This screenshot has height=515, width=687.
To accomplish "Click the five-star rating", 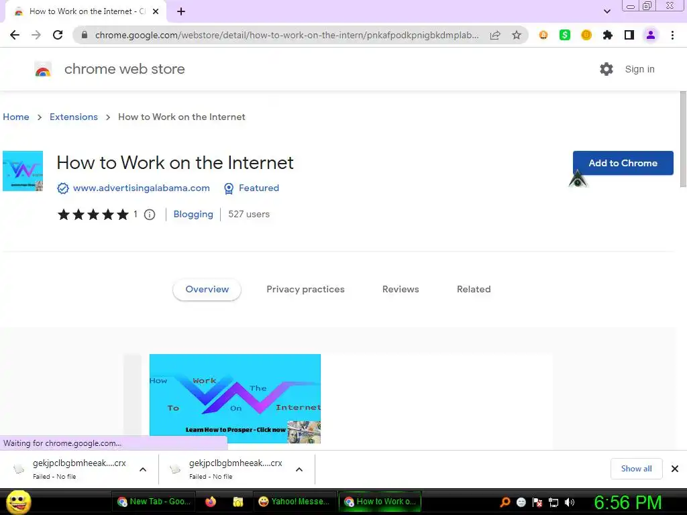I will point(93,214).
